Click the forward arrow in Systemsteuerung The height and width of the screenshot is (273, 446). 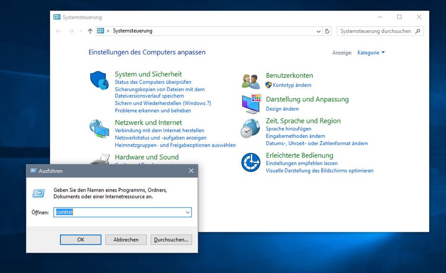pos(71,31)
